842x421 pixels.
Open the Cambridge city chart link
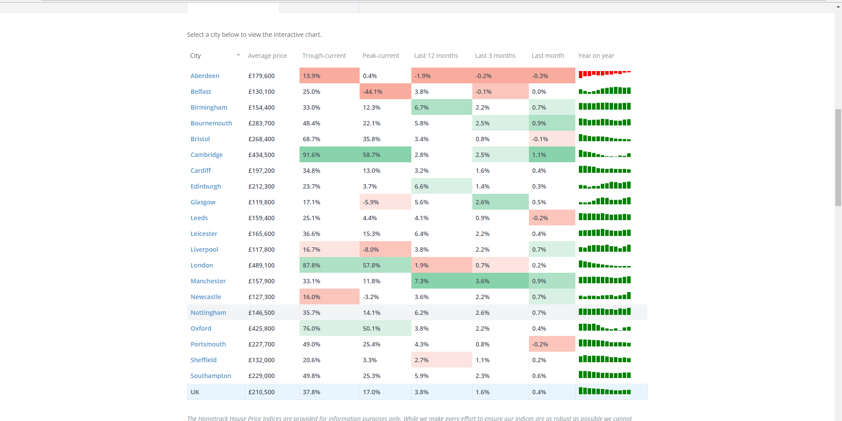(207, 155)
